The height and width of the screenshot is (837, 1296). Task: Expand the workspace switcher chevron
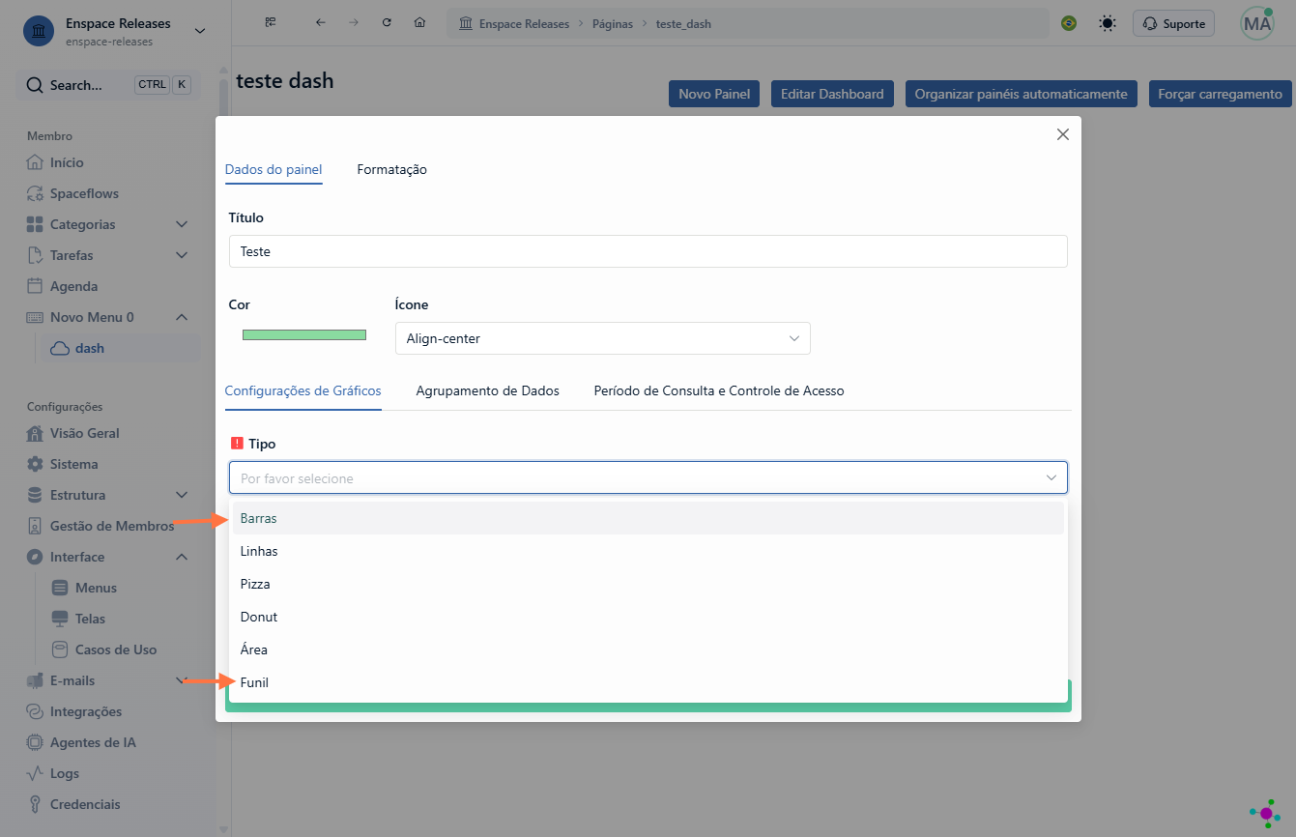[x=200, y=31]
